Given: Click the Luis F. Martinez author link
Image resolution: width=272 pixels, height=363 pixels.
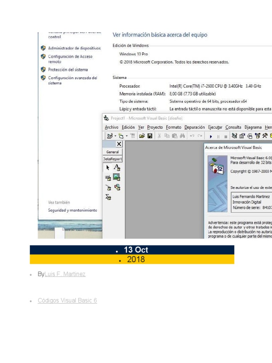Looking at the screenshot, I should [65, 274].
